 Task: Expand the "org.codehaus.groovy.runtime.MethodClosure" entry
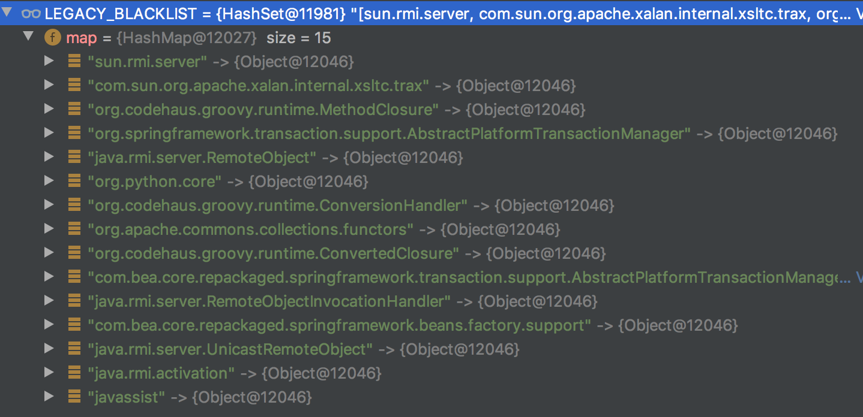pos(49,109)
